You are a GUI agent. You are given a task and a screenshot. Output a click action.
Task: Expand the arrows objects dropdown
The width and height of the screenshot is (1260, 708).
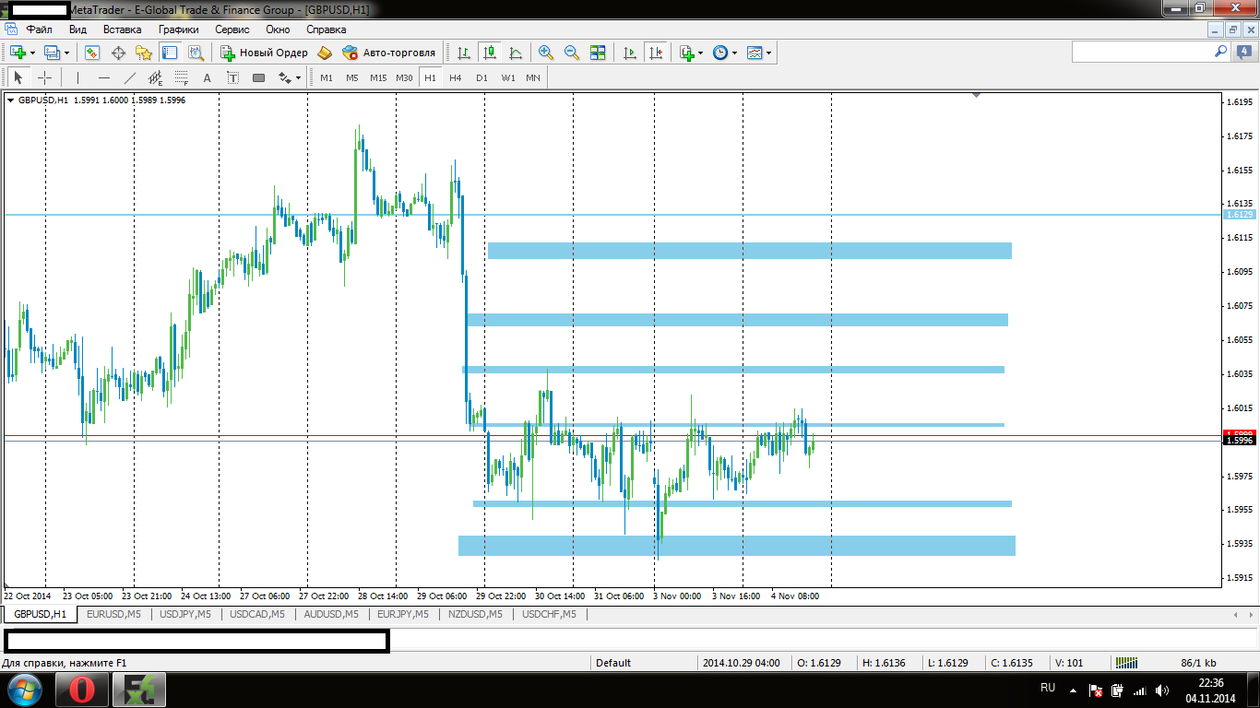point(299,77)
